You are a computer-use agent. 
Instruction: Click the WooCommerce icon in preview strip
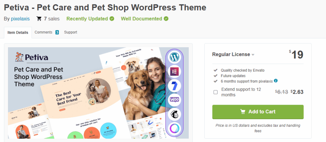point(174,100)
